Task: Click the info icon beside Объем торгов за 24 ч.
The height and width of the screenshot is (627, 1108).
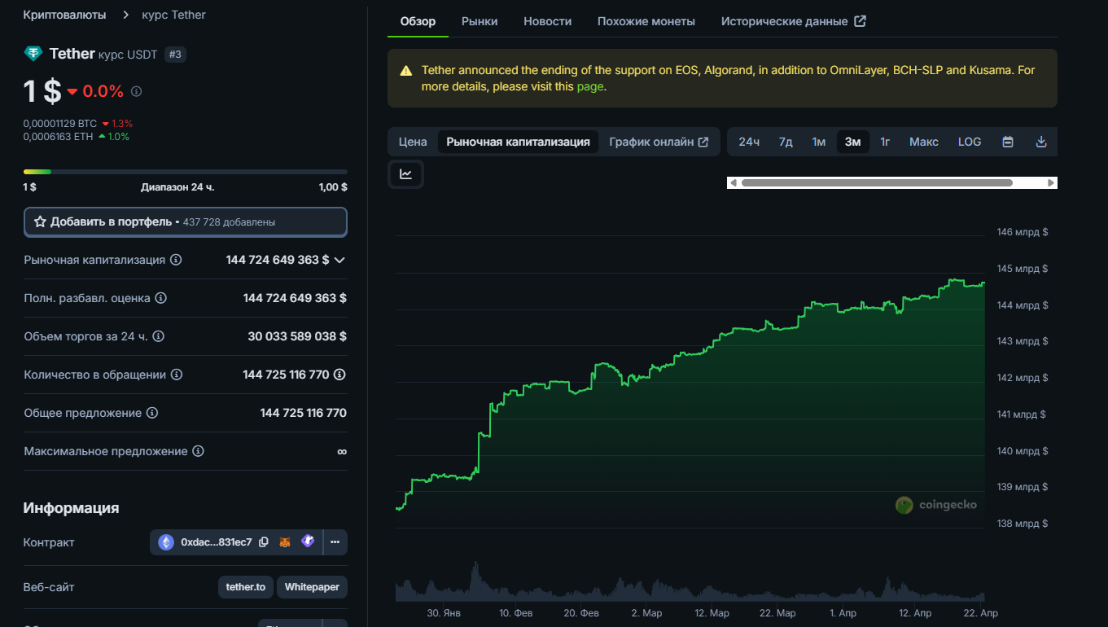Action: coord(159,336)
